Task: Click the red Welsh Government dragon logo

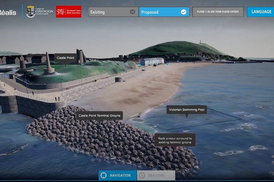Action: tap(68, 12)
